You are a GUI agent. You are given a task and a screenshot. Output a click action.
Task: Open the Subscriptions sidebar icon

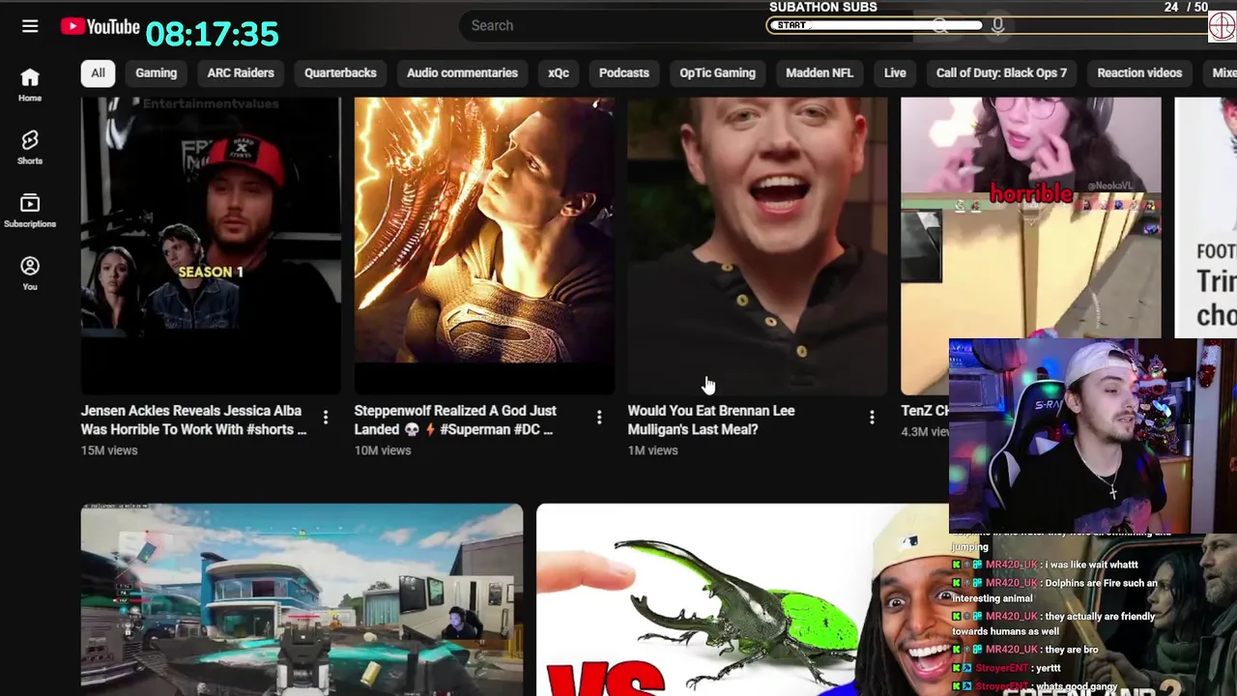(x=30, y=211)
